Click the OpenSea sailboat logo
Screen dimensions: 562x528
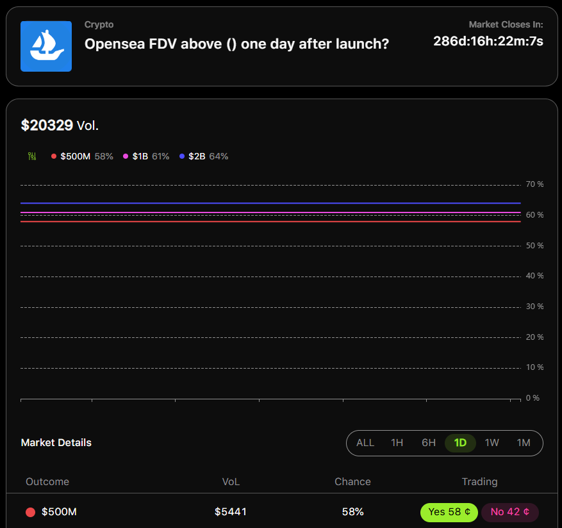46,46
